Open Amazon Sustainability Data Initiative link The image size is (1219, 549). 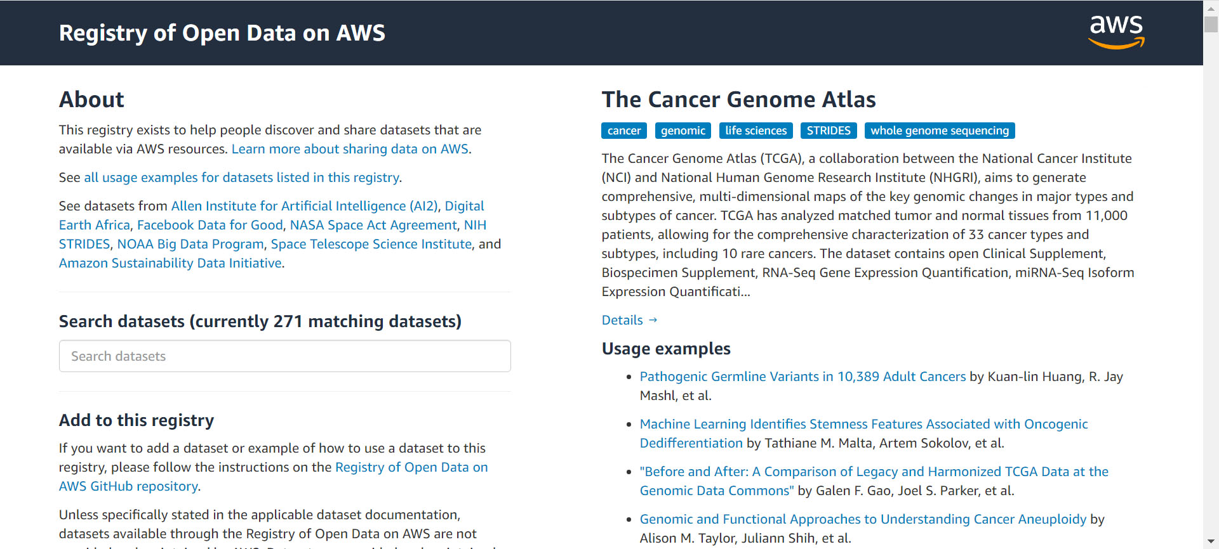[x=170, y=263]
